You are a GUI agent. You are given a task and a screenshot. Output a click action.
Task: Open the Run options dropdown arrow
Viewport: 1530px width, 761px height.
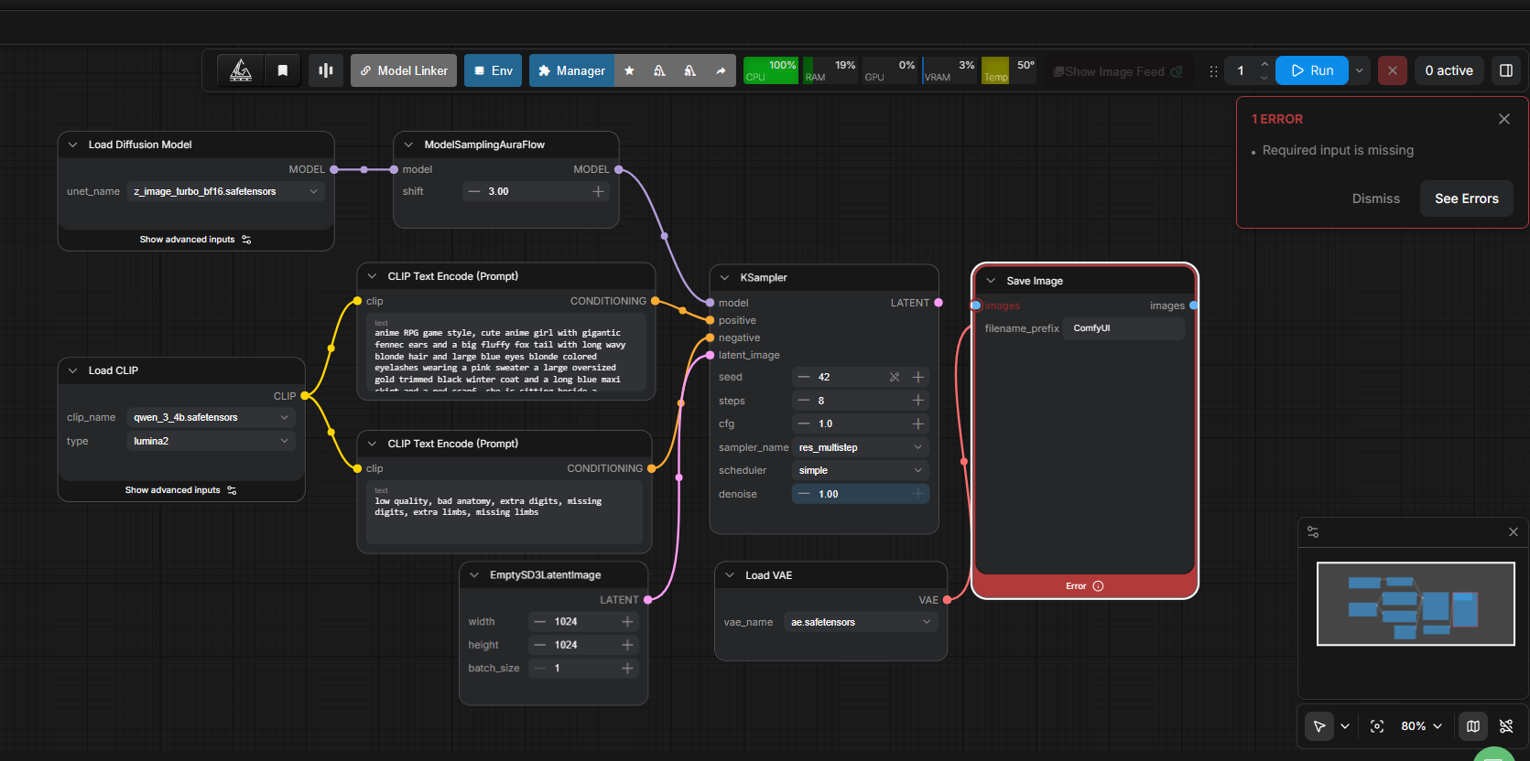(x=1360, y=70)
